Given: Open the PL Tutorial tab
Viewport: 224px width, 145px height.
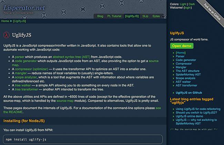Looking at the screenshot, I should point(114,16).
